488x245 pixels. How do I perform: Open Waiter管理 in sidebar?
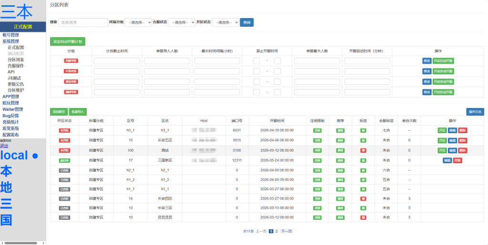click(13, 109)
